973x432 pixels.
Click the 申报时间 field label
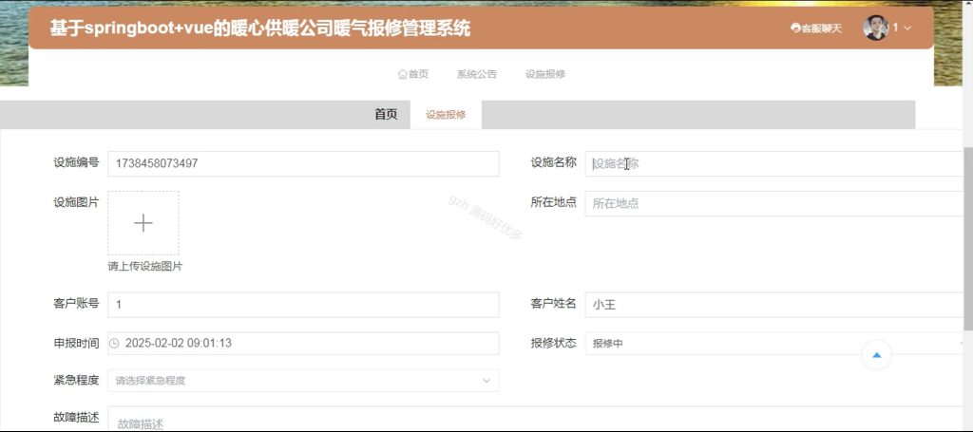tap(76, 343)
